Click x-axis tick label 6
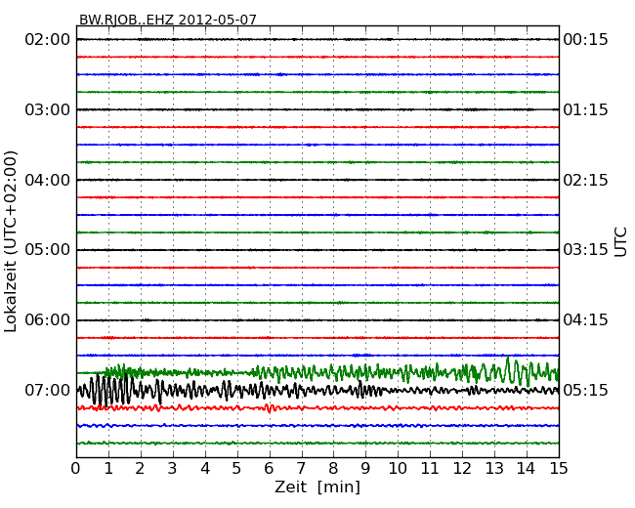This screenshot has width=635, height=508. [270, 468]
